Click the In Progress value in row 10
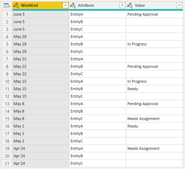 (137, 82)
